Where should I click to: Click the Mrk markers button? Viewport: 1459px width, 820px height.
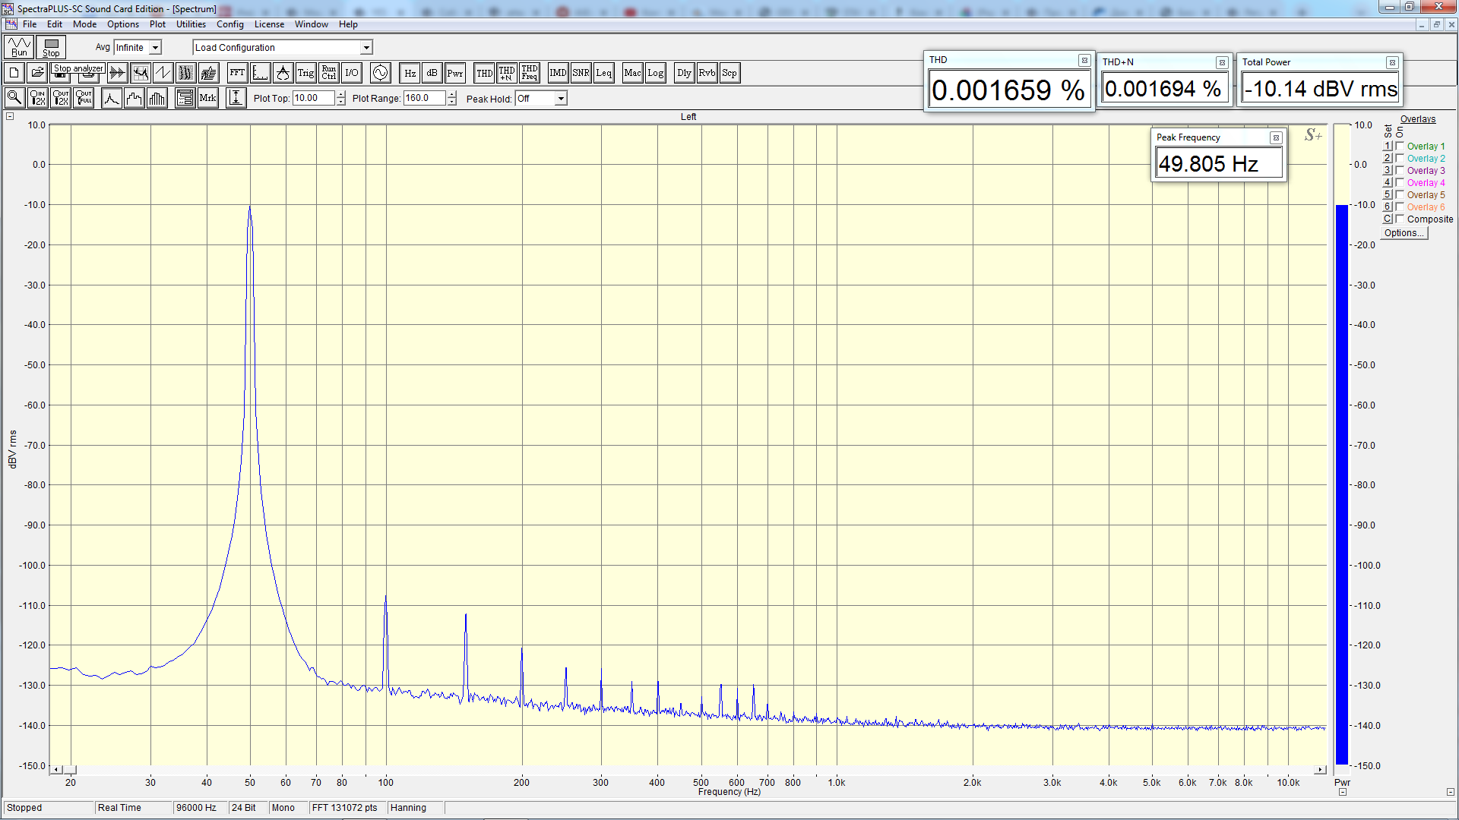(x=207, y=98)
